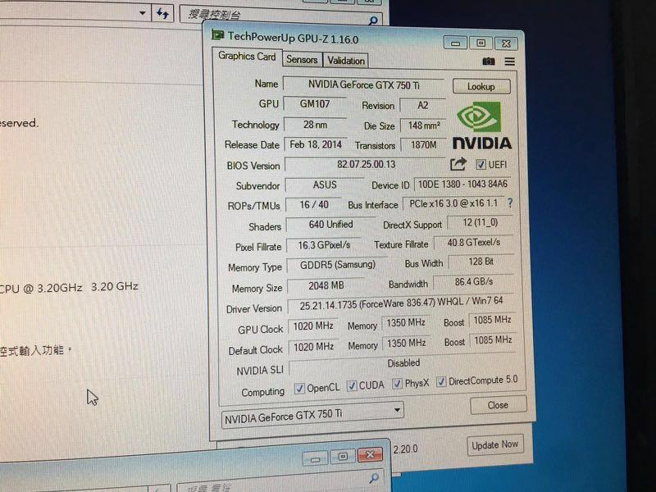The width and height of the screenshot is (656, 492).
Task: Click the Driver Version 25.21.14.1735 value
Action: pyautogui.click(x=401, y=303)
